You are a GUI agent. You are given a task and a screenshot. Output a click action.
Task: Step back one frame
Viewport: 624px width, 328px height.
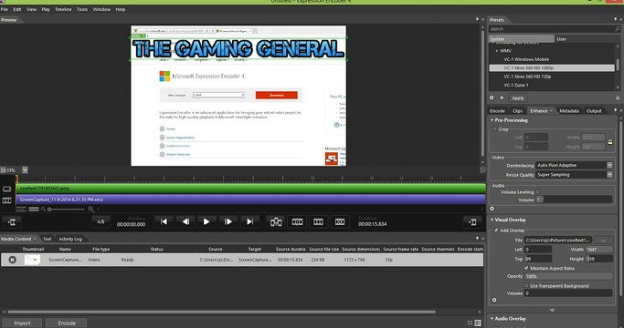point(185,221)
